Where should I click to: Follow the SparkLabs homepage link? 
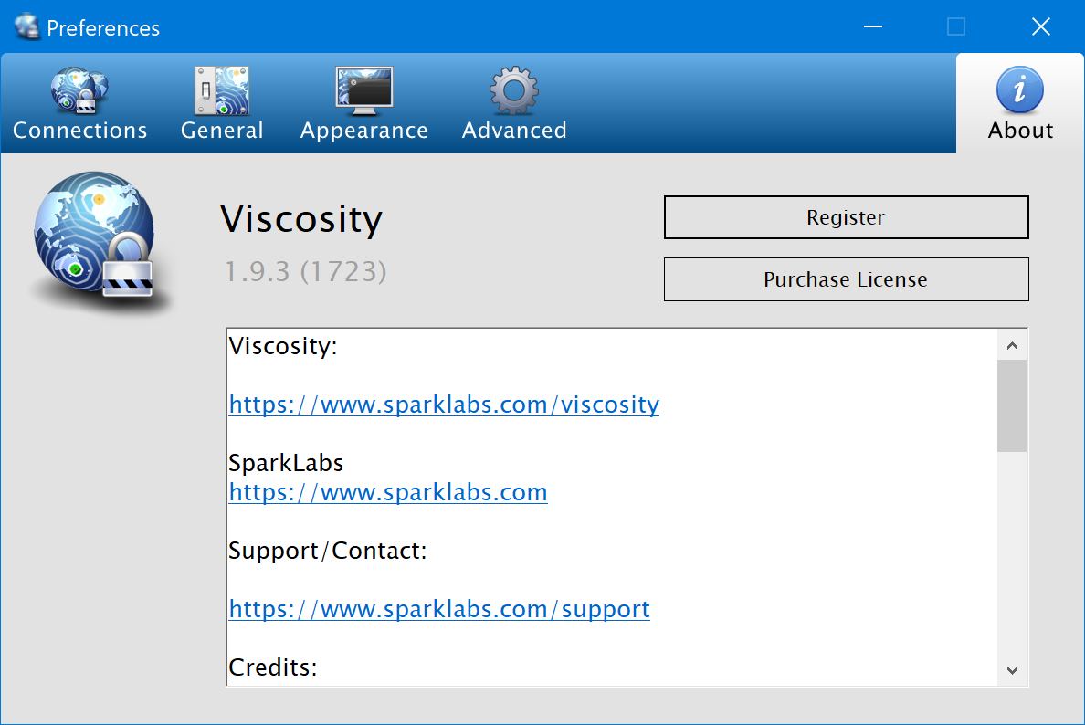click(388, 492)
